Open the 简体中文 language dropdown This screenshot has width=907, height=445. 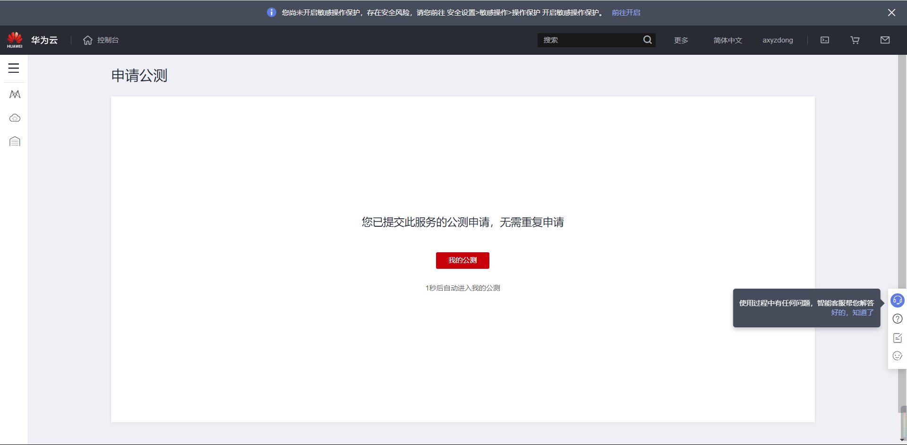(x=727, y=40)
